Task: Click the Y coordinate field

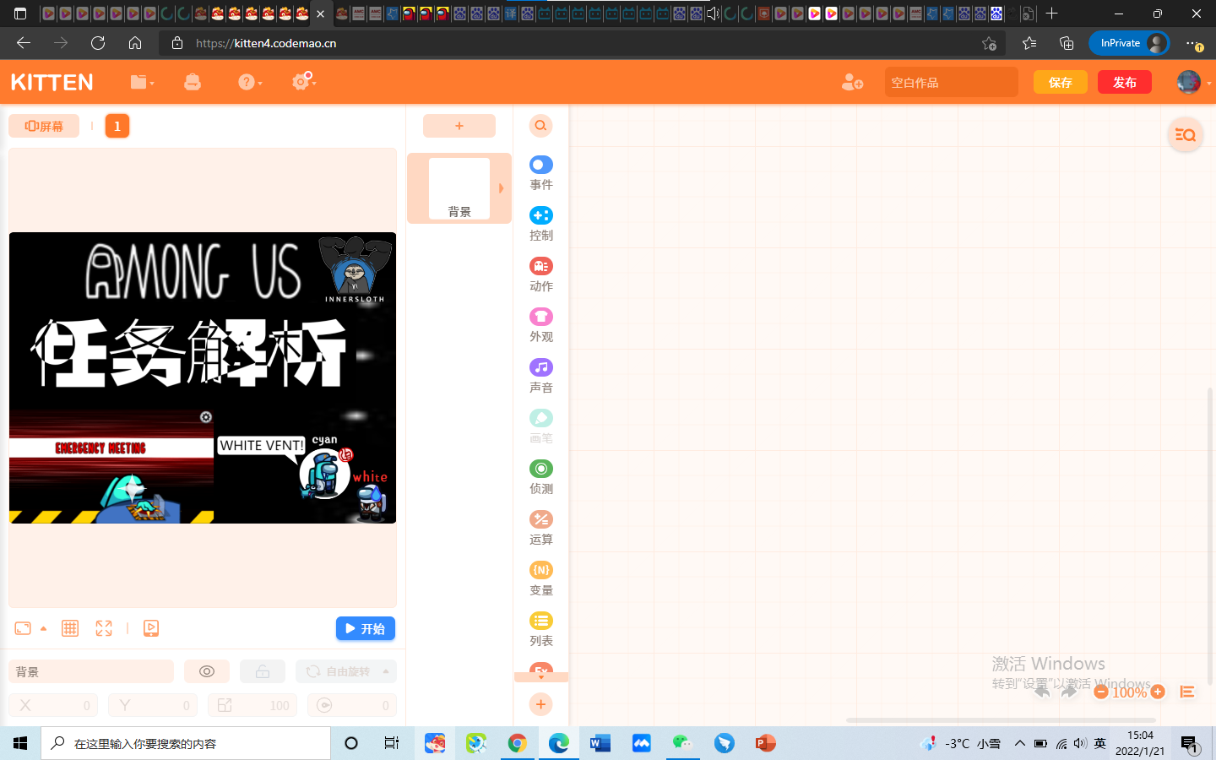Action: (153, 705)
